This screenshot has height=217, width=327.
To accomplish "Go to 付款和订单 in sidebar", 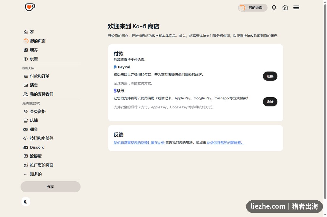I will pyautogui.click(x=51, y=76).
